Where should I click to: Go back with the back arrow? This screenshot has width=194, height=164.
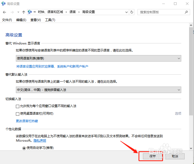click(x=4, y=12)
